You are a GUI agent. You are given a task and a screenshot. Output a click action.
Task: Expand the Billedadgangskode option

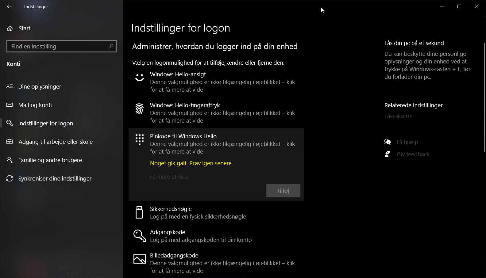coord(216,263)
